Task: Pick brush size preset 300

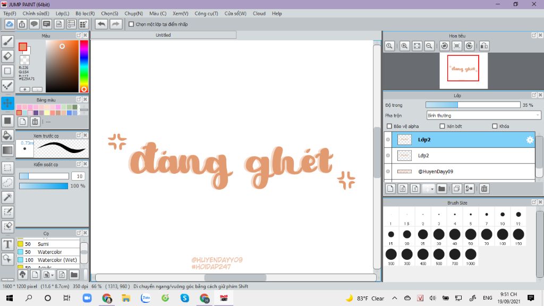Action: 407,257
